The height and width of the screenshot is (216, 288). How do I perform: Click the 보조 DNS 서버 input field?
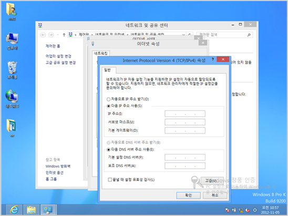(x=185, y=166)
